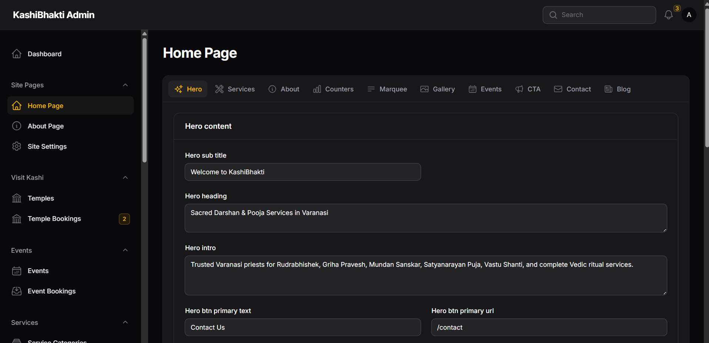Click the Hero btn primary text field

tap(303, 327)
